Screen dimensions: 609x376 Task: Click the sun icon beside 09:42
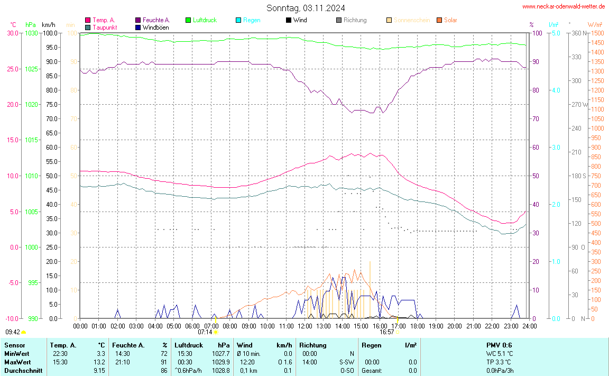click(x=24, y=332)
